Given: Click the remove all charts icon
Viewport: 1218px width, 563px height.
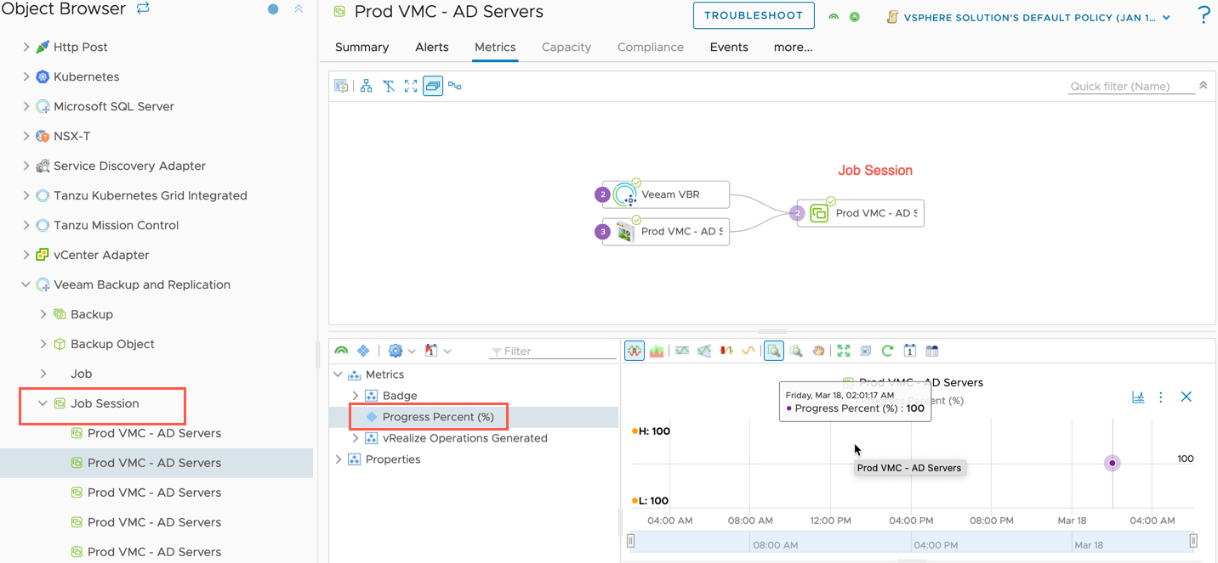Looking at the screenshot, I should (866, 351).
